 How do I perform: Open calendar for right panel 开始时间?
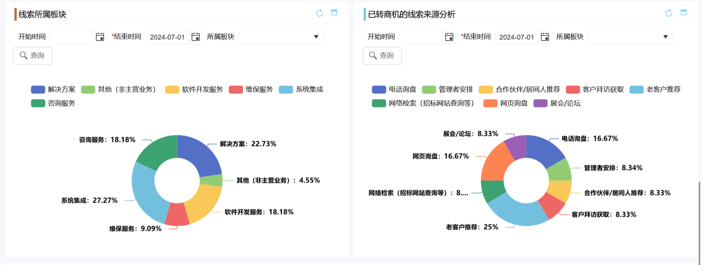449,37
